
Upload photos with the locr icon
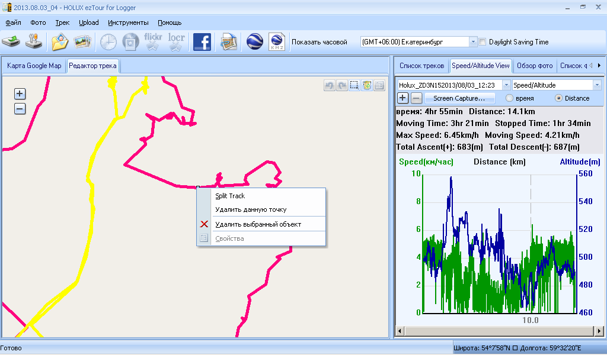point(176,41)
